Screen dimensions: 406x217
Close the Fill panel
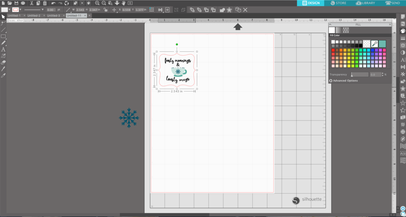(390, 25)
